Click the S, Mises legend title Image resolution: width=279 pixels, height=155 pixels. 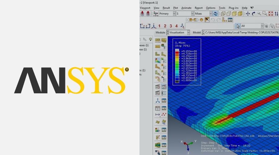(x=180, y=43)
